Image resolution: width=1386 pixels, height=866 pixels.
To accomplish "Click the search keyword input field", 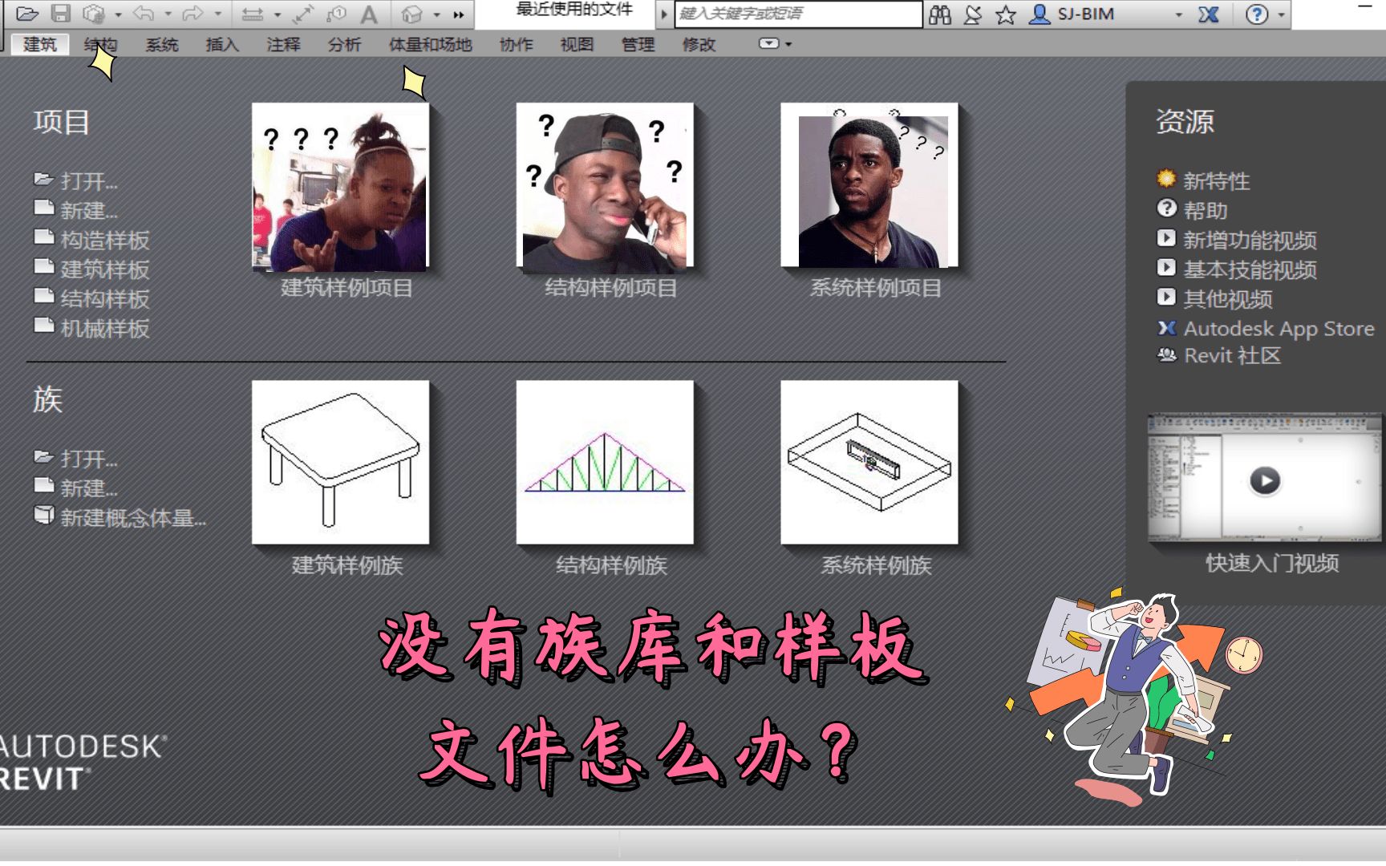I will [x=798, y=14].
